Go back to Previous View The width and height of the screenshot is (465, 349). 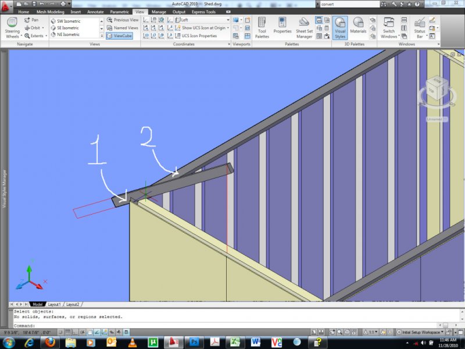pos(123,20)
